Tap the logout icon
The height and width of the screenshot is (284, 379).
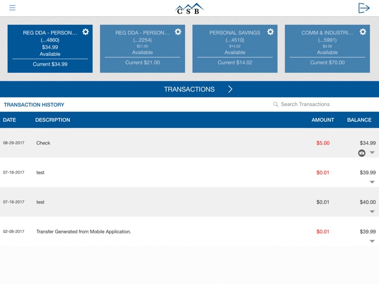[x=364, y=8]
